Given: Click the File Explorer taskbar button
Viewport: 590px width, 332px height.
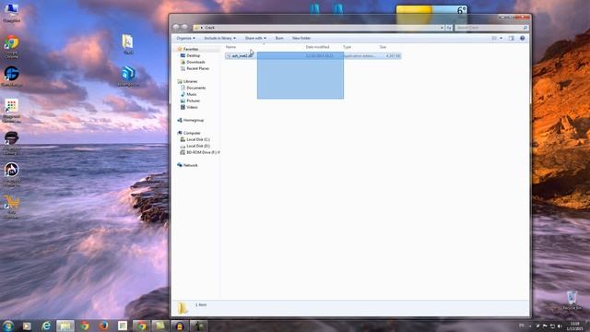Looking at the screenshot, I should 65,326.
